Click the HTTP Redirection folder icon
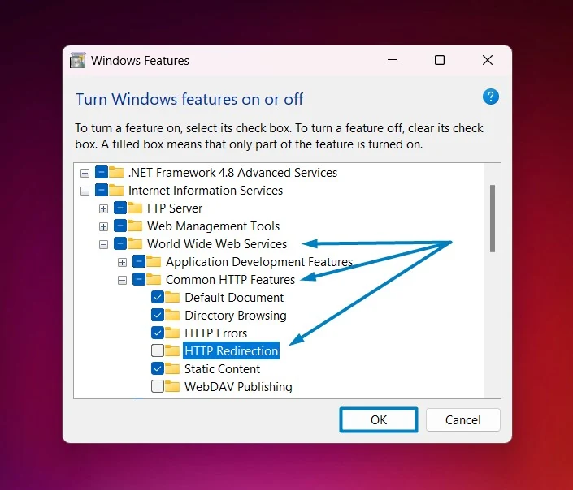This screenshot has width=573, height=490. (172, 350)
